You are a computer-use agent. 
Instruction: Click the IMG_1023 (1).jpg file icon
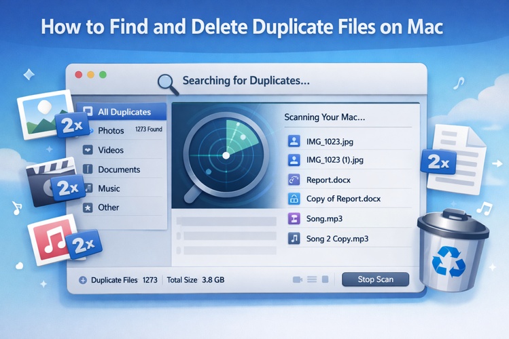294,160
